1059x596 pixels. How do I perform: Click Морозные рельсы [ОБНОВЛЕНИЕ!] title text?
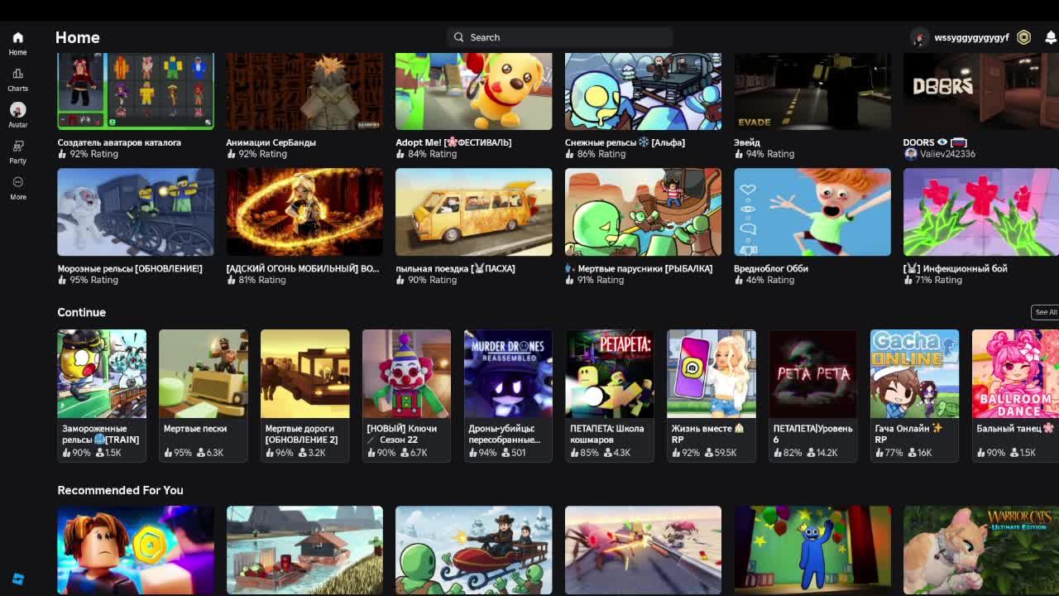130,268
